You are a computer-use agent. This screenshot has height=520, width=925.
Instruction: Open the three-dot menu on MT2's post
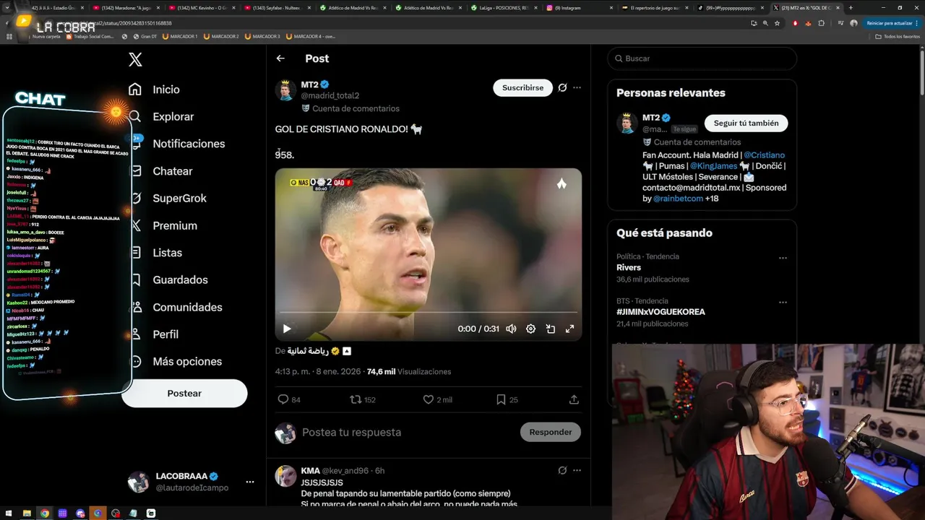[577, 87]
